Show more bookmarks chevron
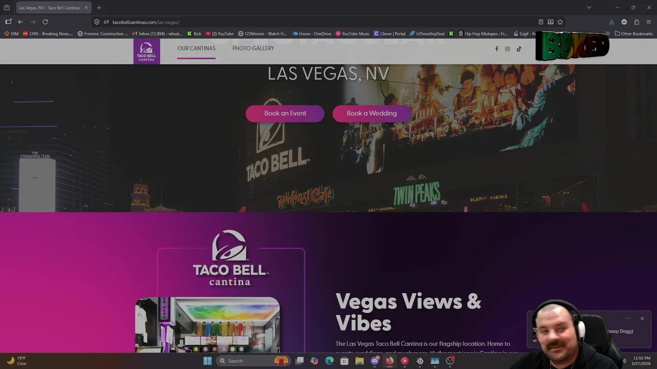The image size is (657, 369). click(608, 34)
